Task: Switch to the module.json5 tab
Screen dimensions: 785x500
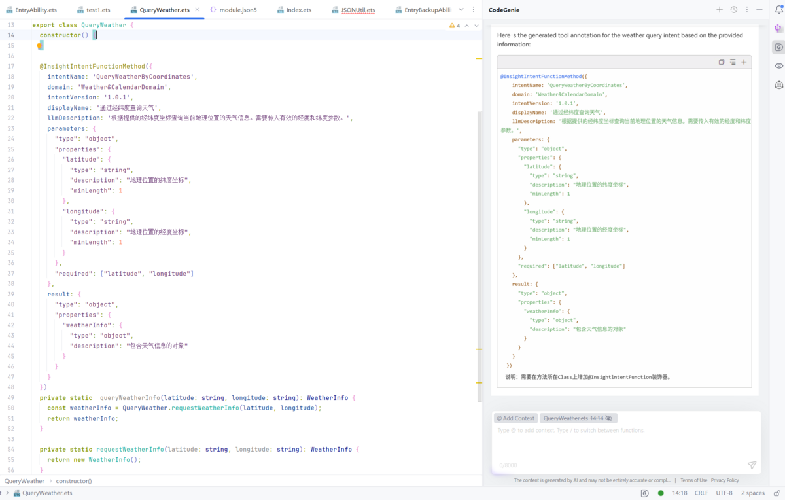Action: pos(237,10)
